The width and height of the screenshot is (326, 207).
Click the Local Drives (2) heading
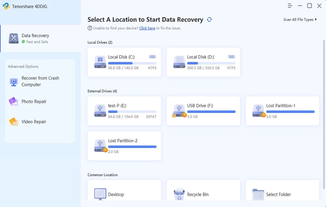click(x=100, y=42)
